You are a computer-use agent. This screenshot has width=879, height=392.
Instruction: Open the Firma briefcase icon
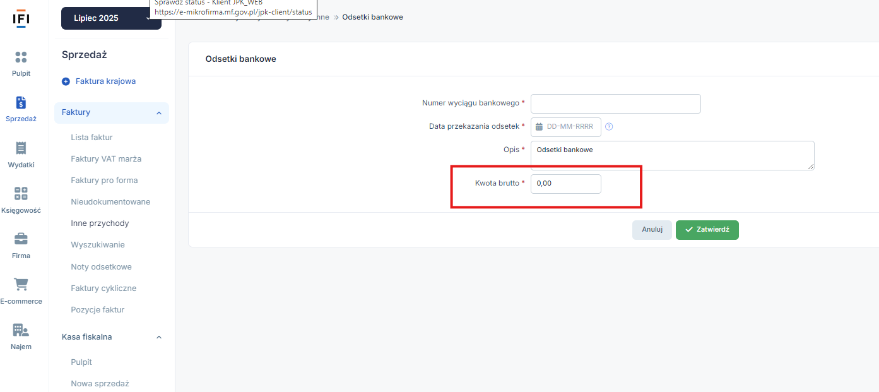point(21,239)
